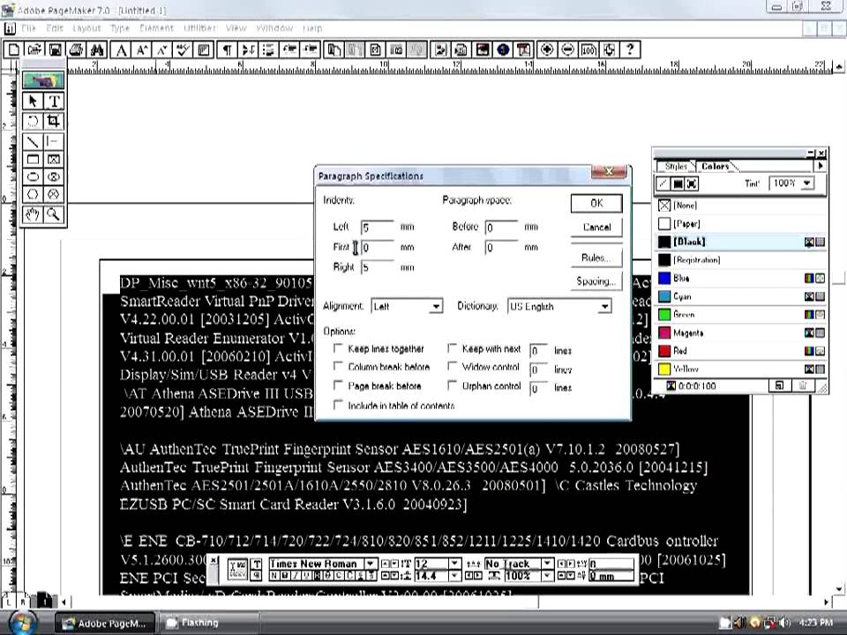The image size is (847, 635).
Task: Click the Left indent input field
Action: point(378,228)
